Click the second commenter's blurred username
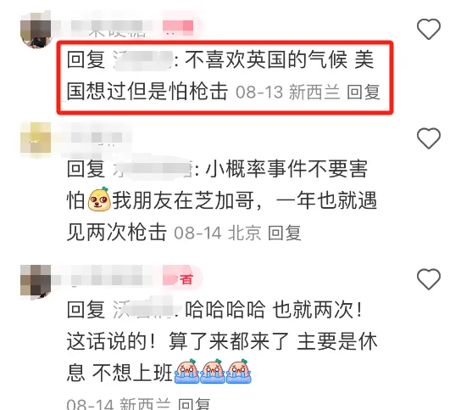The image size is (461, 410). (92, 138)
